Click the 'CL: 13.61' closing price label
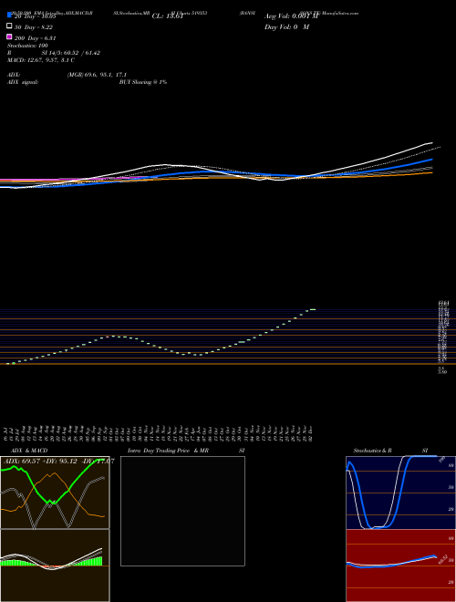The width and height of the screenshot is (456, 602). pos(167,16)
